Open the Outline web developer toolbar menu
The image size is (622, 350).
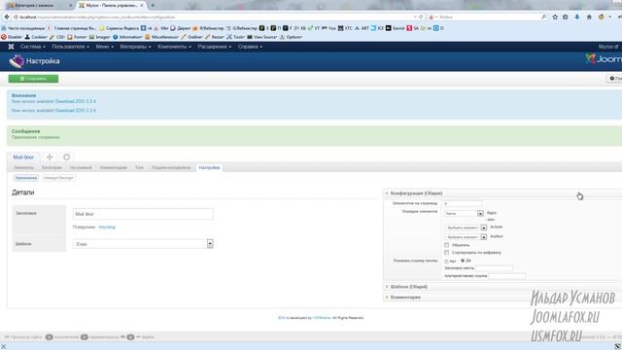click(192, 37)
